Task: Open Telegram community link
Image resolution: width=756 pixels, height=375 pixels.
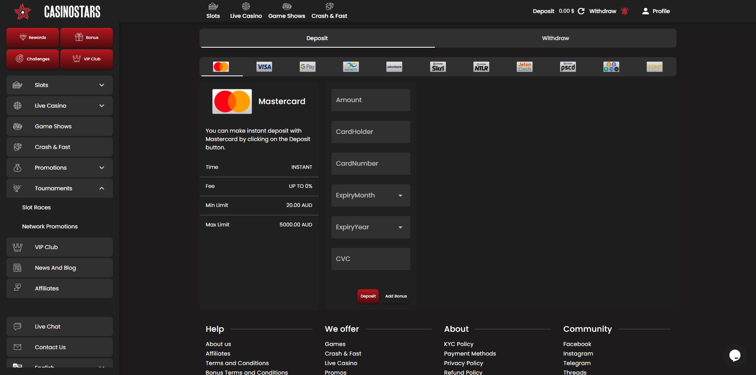Action: 577,363
